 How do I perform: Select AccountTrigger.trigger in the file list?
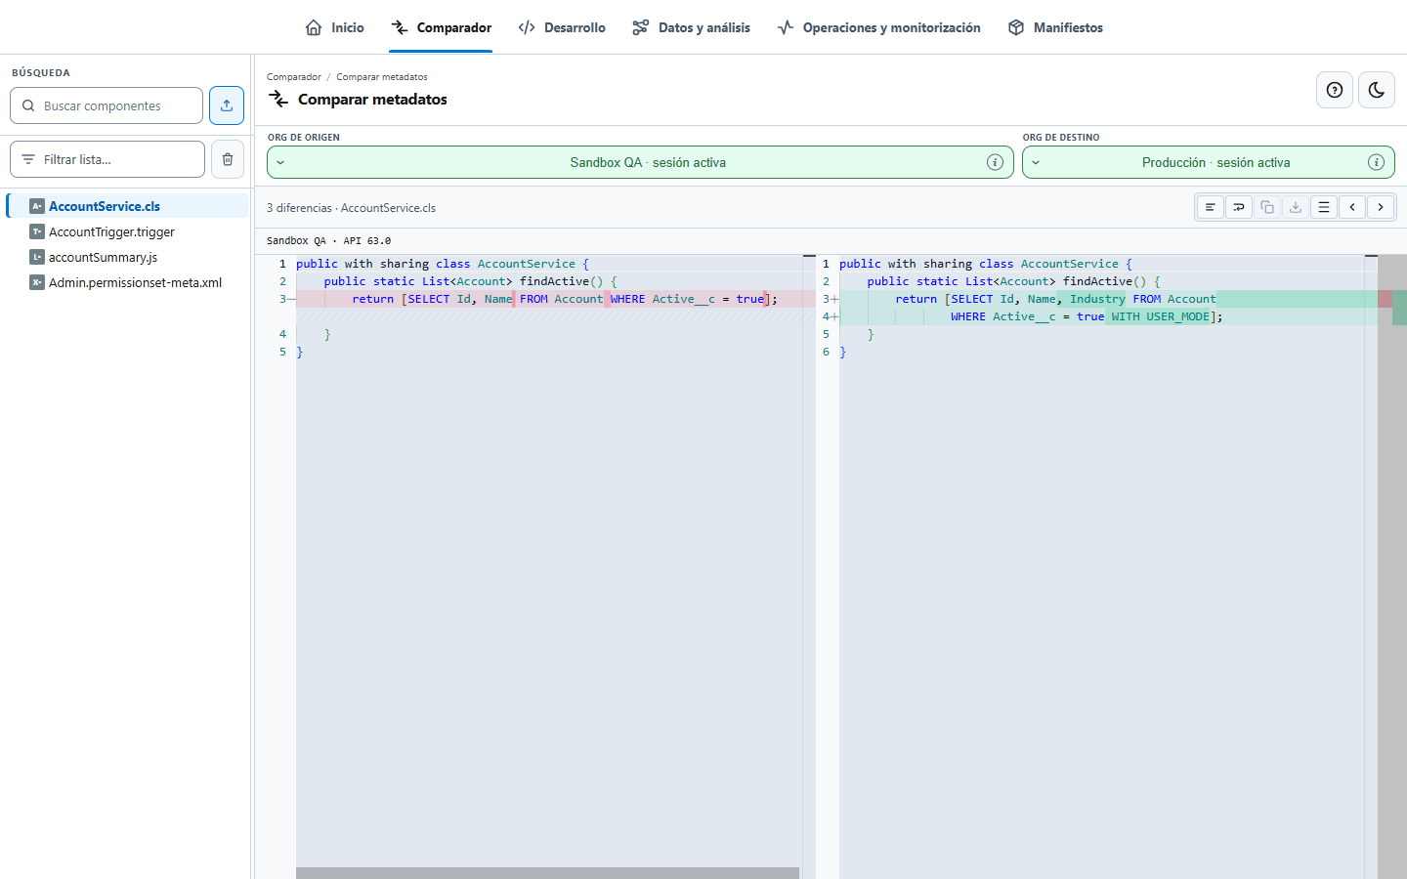[128, 231]
